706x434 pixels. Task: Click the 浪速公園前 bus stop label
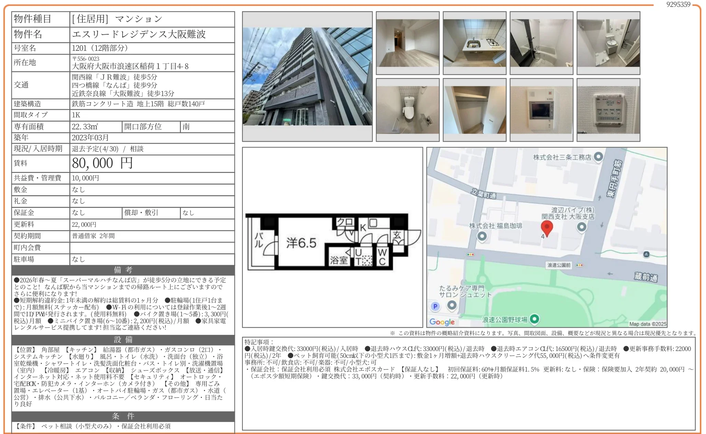tap(559, 265)
